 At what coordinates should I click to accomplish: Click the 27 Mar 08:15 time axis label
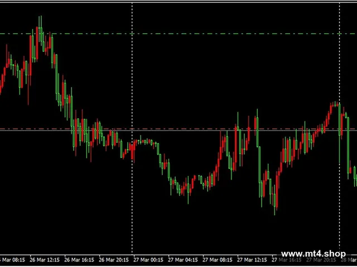(218, 260)
